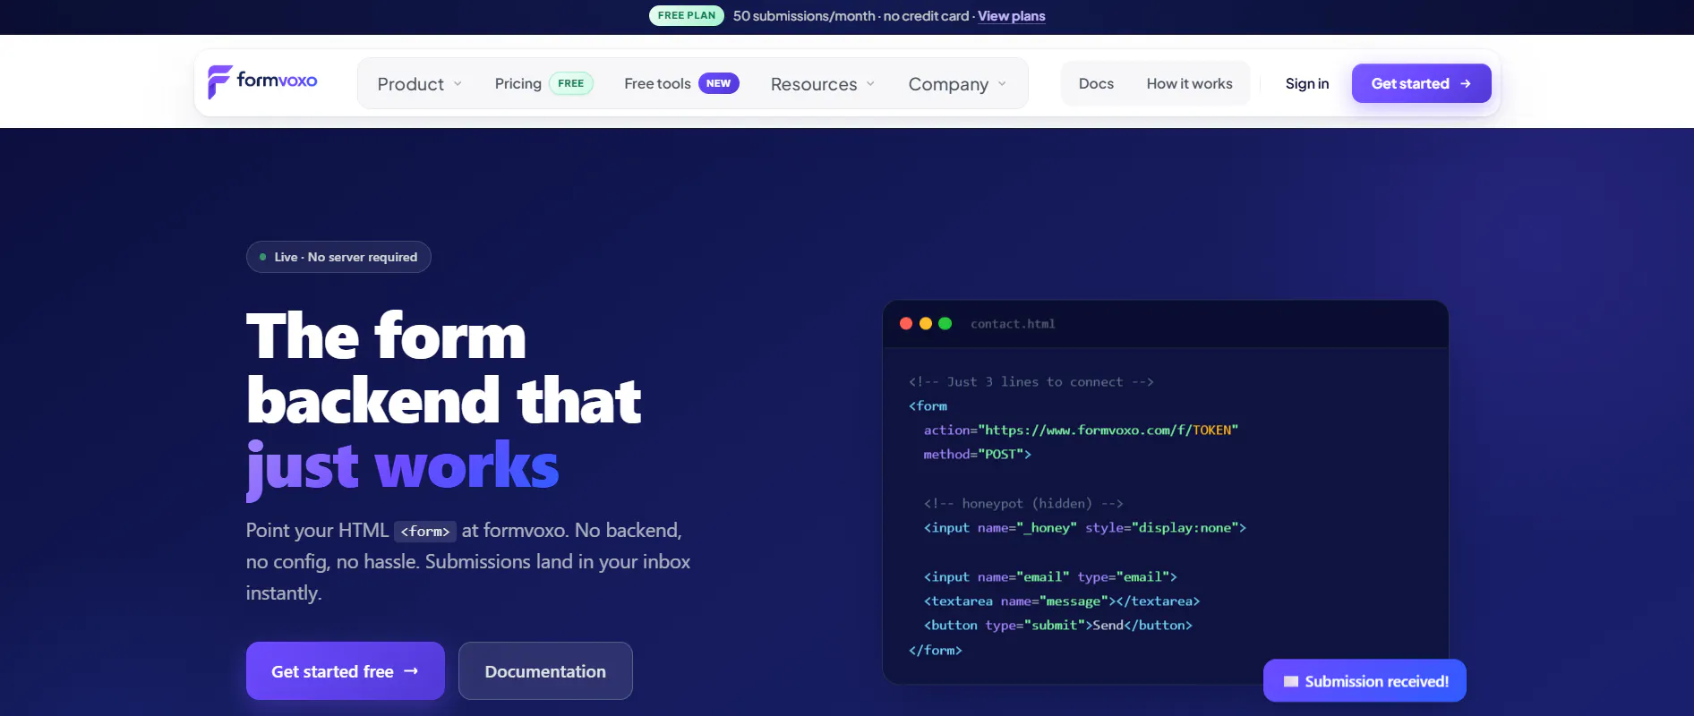Click the email input code line
The image size is (1694, 716).
1050,577
